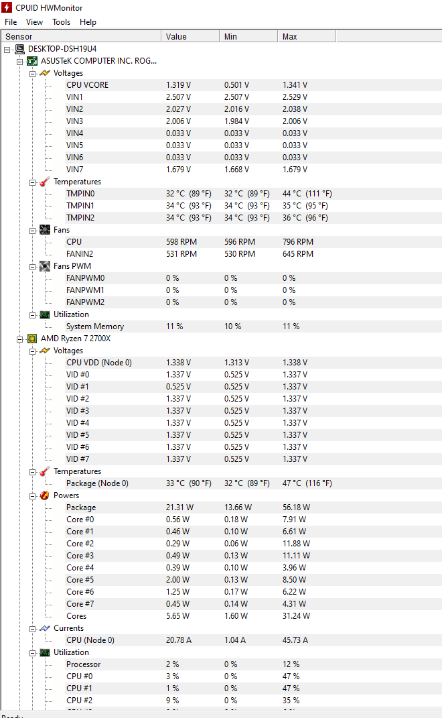Select the CPU #0 utilization row
Viewport: 442px width, 718px height.
click(x=253, y=676)
